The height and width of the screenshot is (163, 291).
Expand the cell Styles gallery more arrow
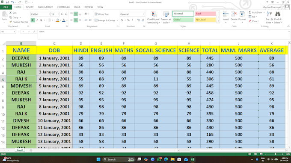pos(218,21)
